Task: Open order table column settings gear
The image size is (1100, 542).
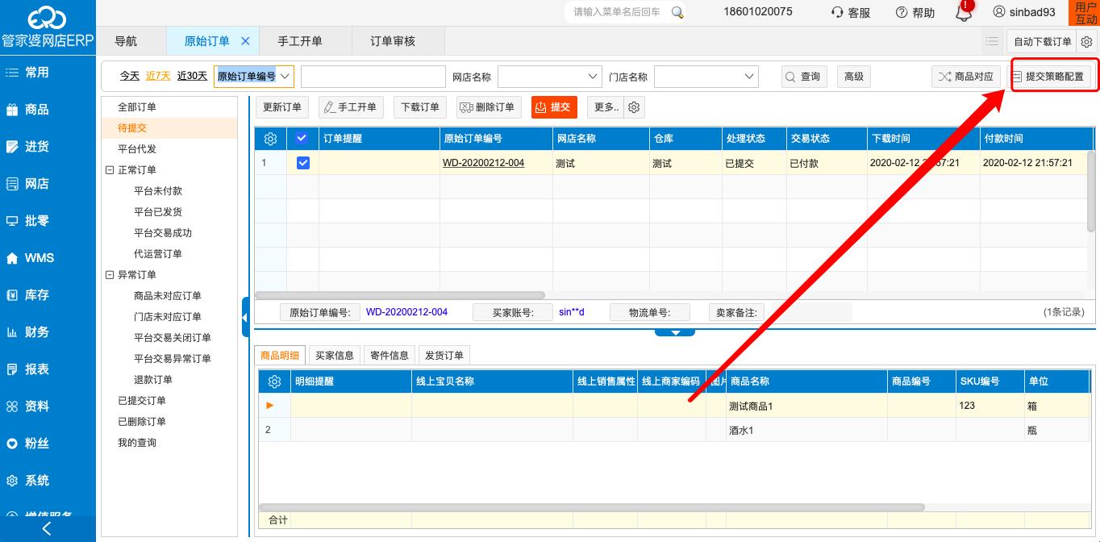Action: (271, 139)
